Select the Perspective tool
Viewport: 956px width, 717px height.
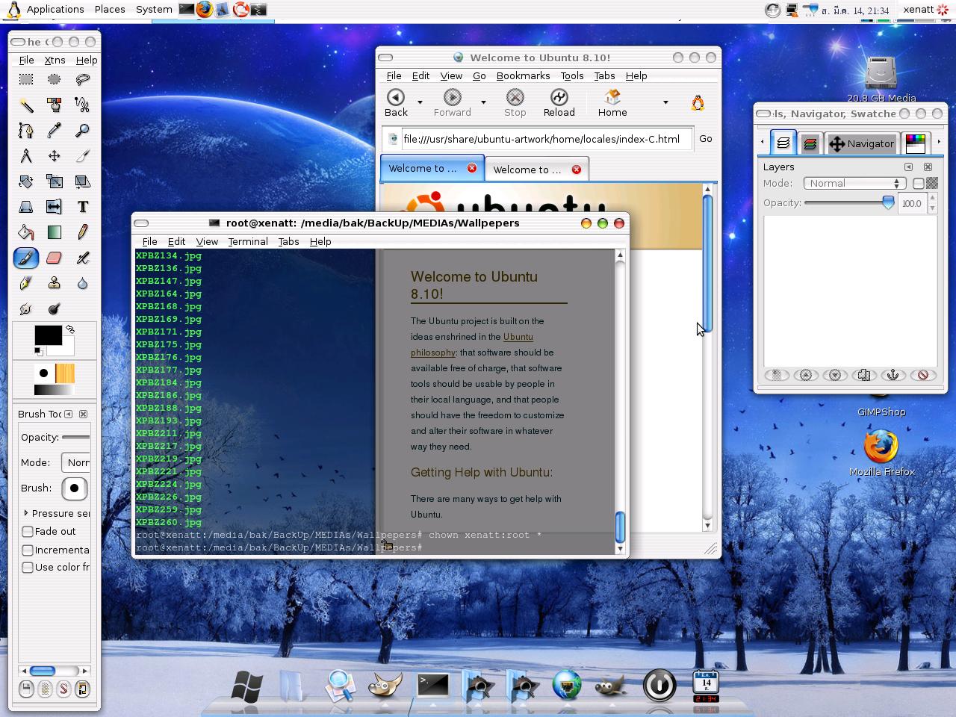26,207
